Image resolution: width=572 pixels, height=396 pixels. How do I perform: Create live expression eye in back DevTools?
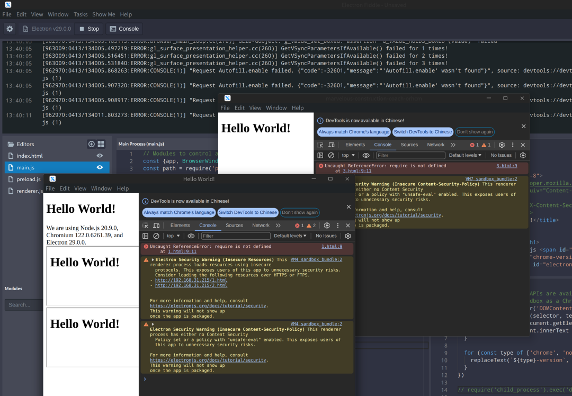(366, 155)
